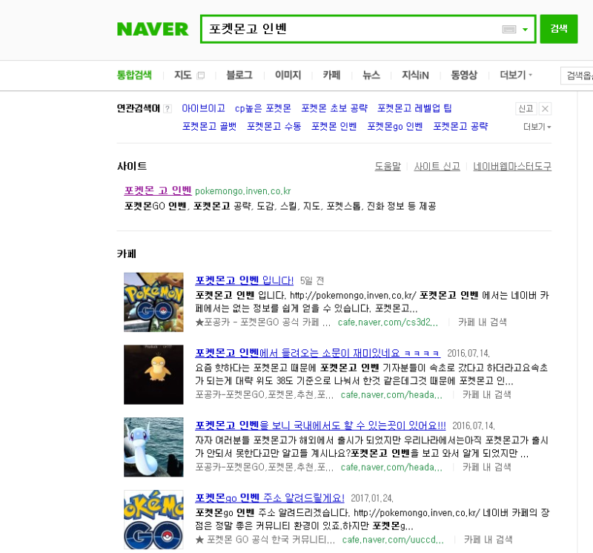Image resolution: width=593 pixels, height=553 pixels.
Task: Switch to the 지도 tab
Action: point(183,75)
